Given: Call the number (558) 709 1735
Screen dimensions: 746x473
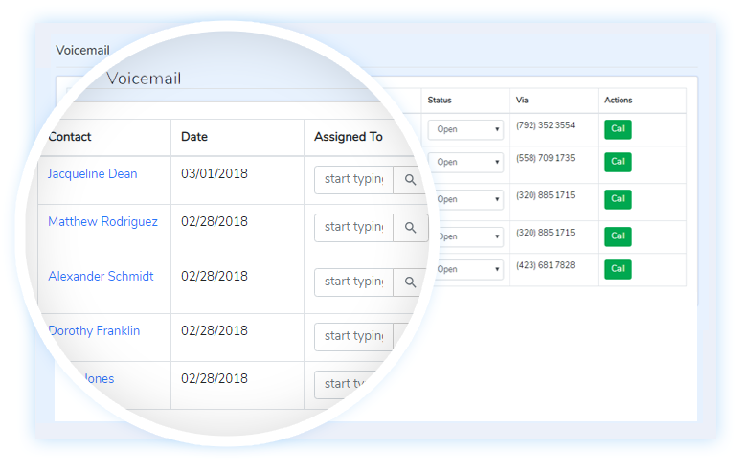Looking at the screenshot, I should [618, 162].
